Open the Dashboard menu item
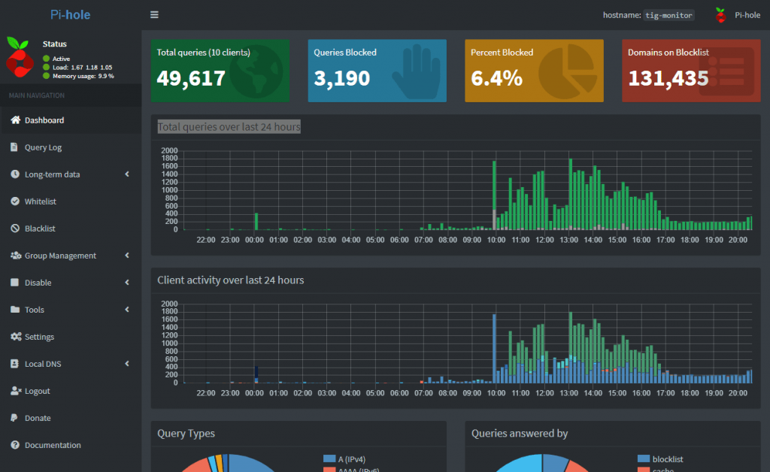Image resolution: width=770 pixels, height=472 pixels. tap(71, 120)
